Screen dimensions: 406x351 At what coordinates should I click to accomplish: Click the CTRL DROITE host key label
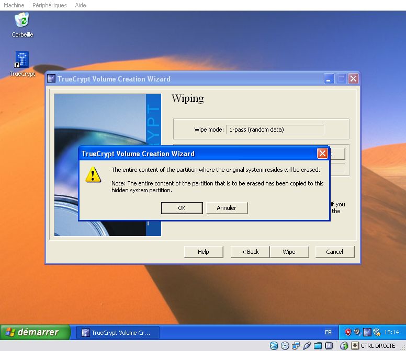tap(378, 346)
